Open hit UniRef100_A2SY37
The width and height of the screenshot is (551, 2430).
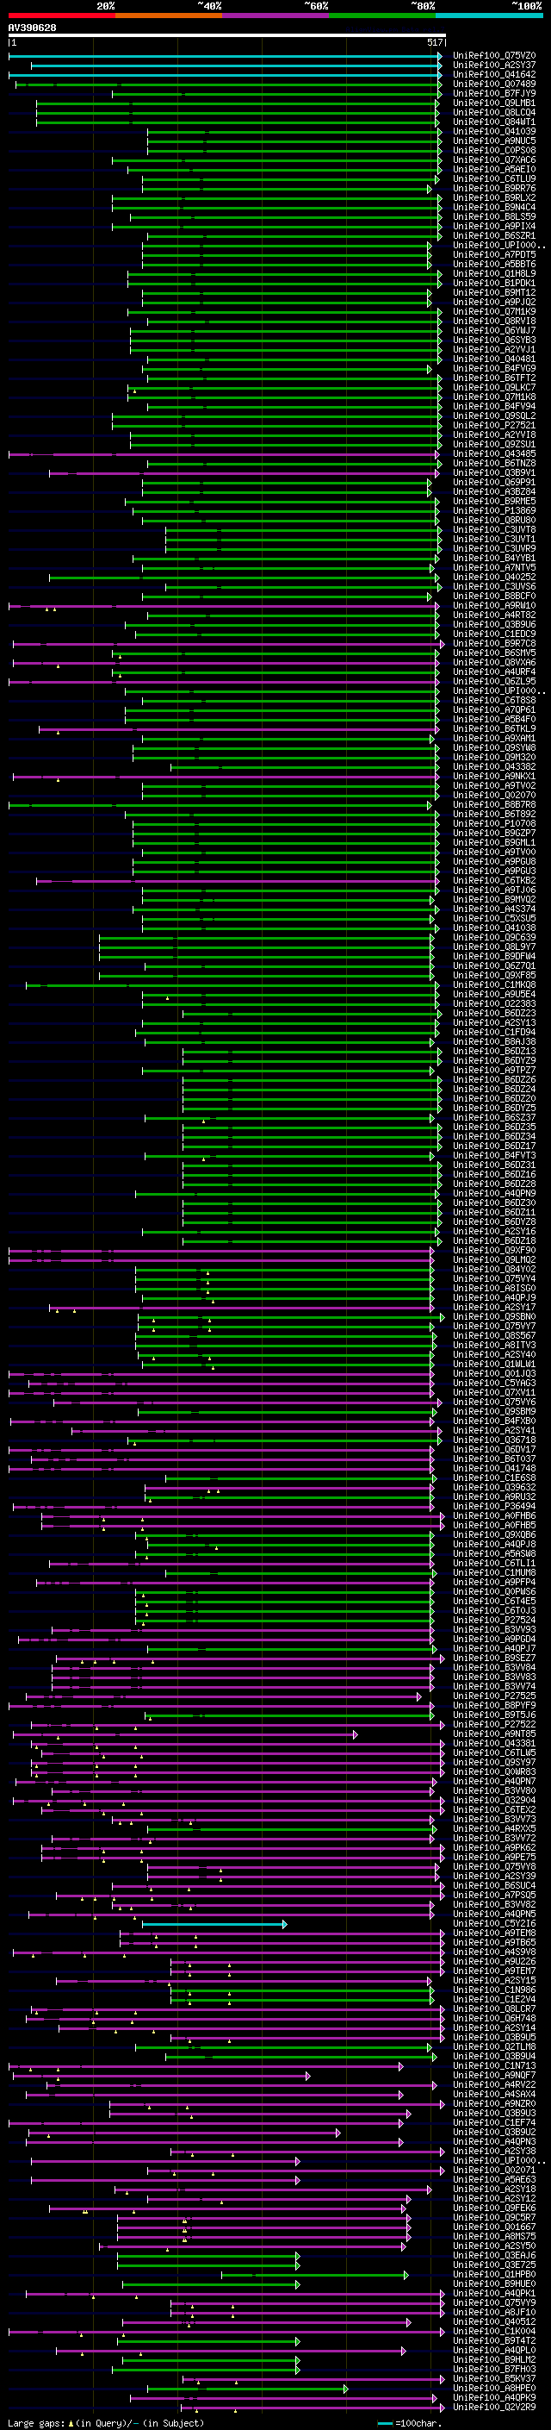click(x=493, y=66)
